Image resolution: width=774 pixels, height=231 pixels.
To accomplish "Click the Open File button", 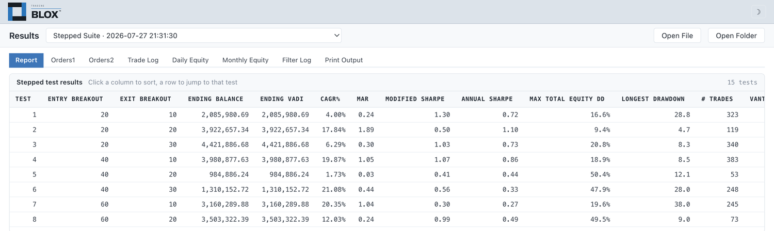I will (x=677, y=36).
